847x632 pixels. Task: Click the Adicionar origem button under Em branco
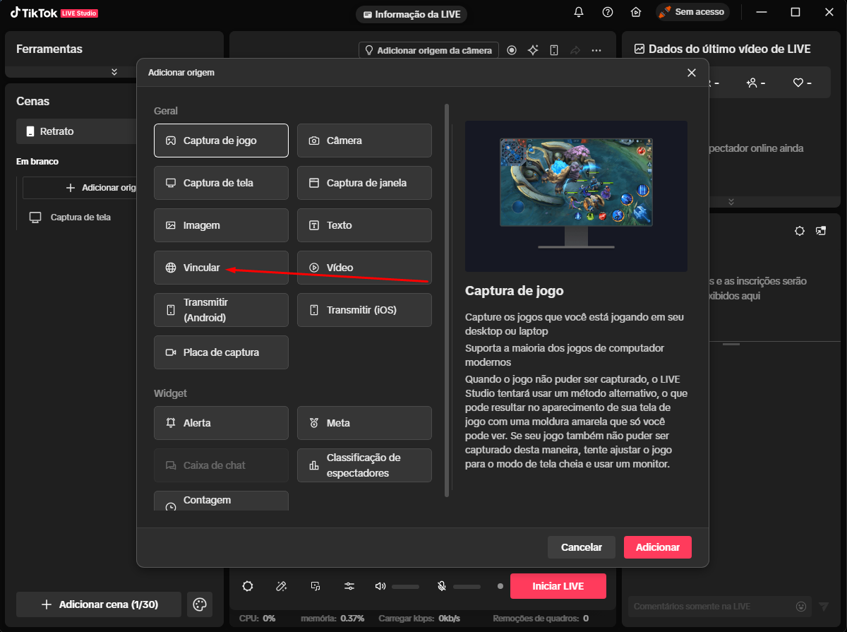point(80,188)
